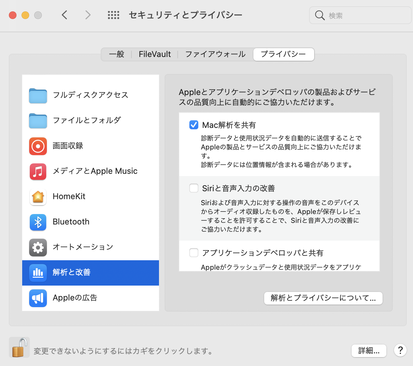Open the FileVault tab

coord(155,54)
